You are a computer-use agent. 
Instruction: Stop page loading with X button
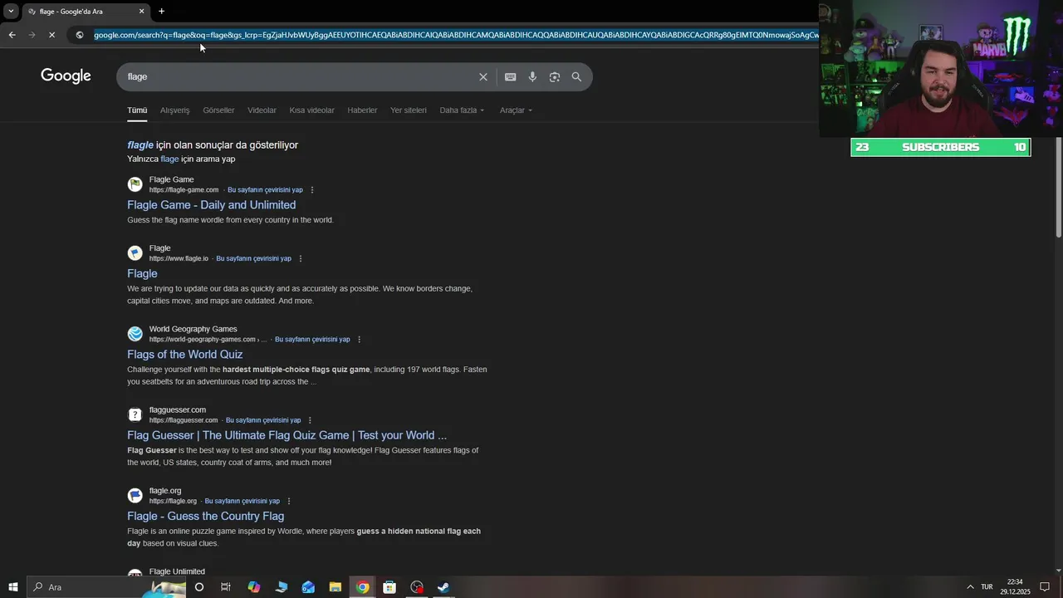click(51, 35)
